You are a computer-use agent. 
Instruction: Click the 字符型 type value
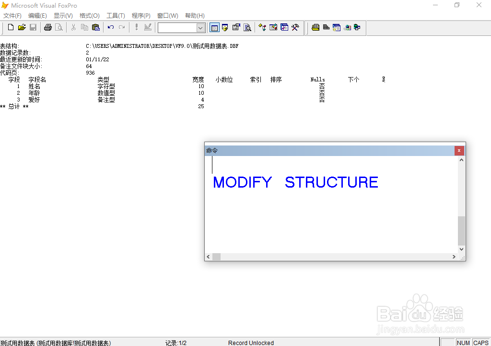click(106, 86)
